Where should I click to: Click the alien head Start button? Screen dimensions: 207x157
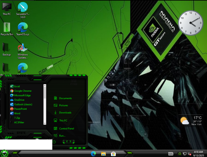[4, 154]
